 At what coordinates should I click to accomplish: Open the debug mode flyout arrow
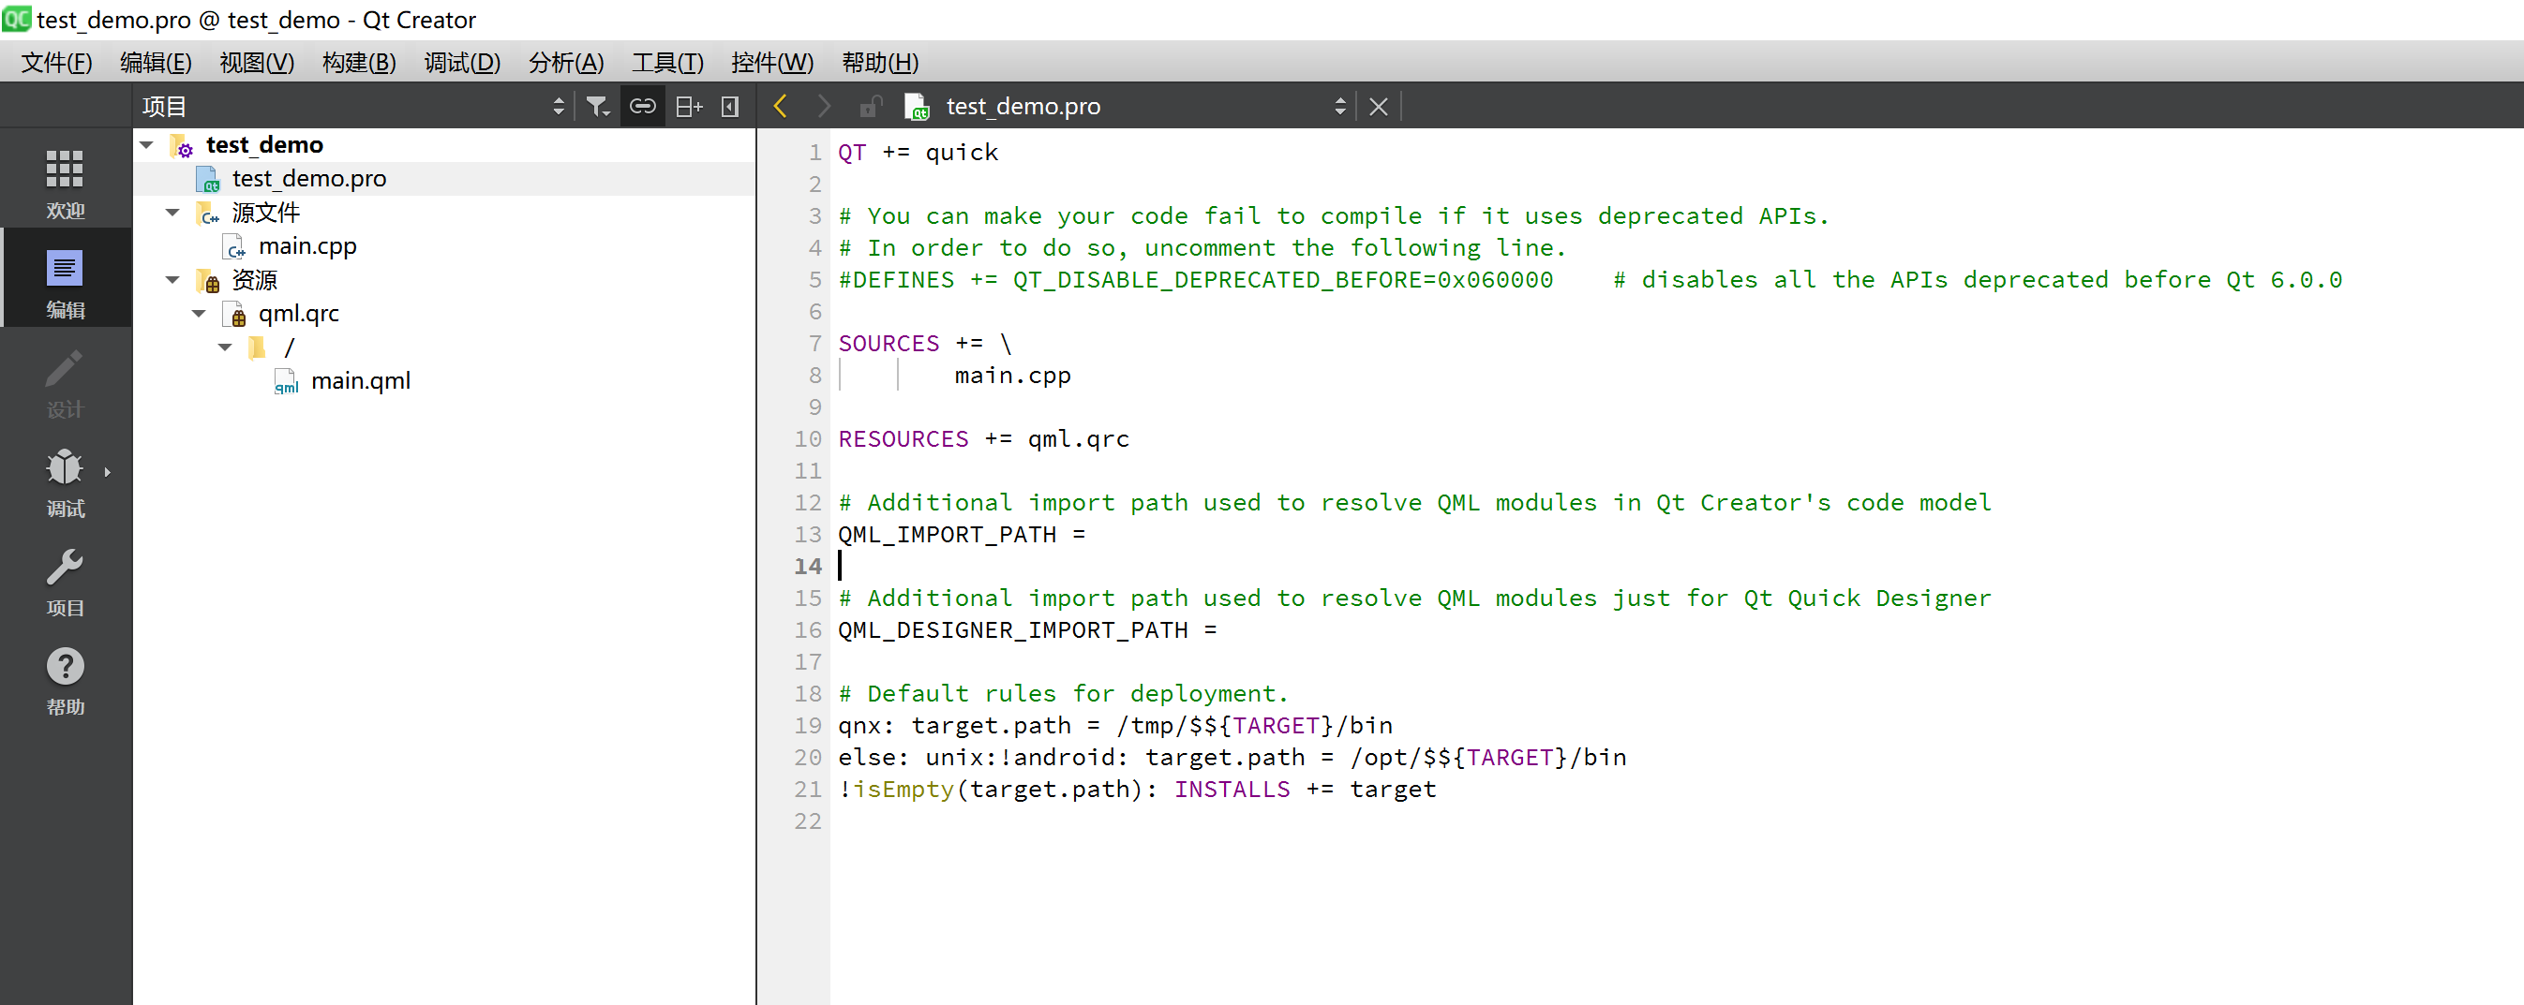click(108, 471)
